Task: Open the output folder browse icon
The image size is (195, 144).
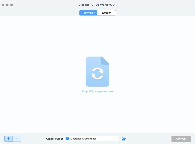Action: [124, 139]
